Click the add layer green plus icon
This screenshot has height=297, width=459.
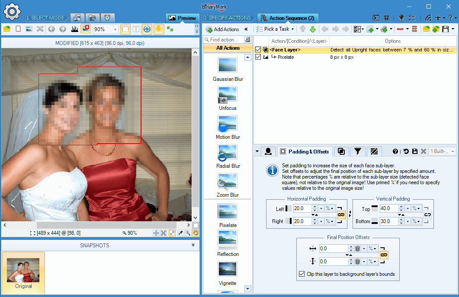[371, 29]
